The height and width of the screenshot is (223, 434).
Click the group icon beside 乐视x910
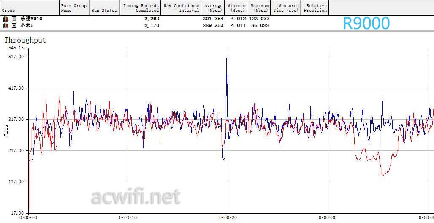[6, 19]
